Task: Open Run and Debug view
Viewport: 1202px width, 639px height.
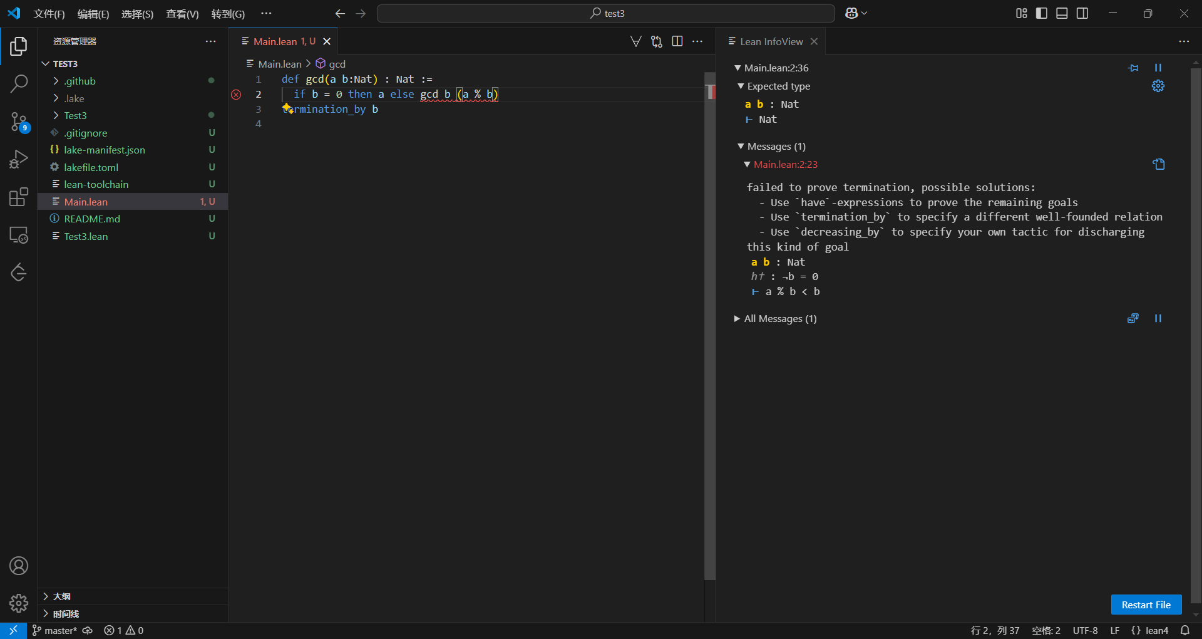Action: point(19,159)
